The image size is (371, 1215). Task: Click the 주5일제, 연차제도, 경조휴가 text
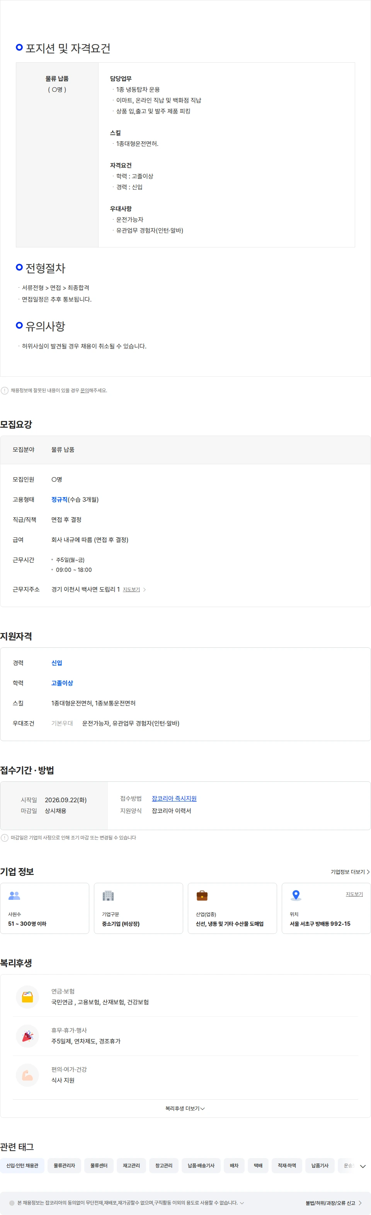[x=86, y=1041]
